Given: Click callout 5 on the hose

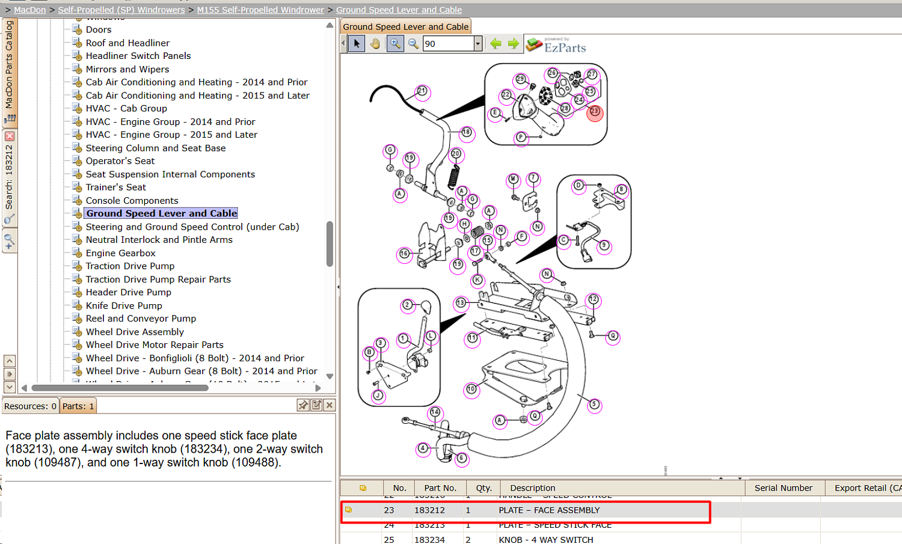Looking at the screenshot, I should (594, 405).
